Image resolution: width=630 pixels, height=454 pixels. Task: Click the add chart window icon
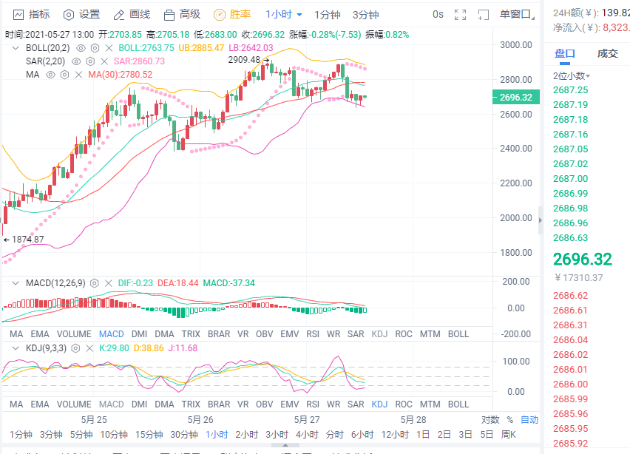[484, 14]
